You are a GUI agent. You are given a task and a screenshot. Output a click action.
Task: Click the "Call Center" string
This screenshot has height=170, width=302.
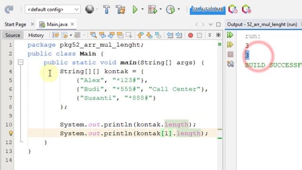175,89
